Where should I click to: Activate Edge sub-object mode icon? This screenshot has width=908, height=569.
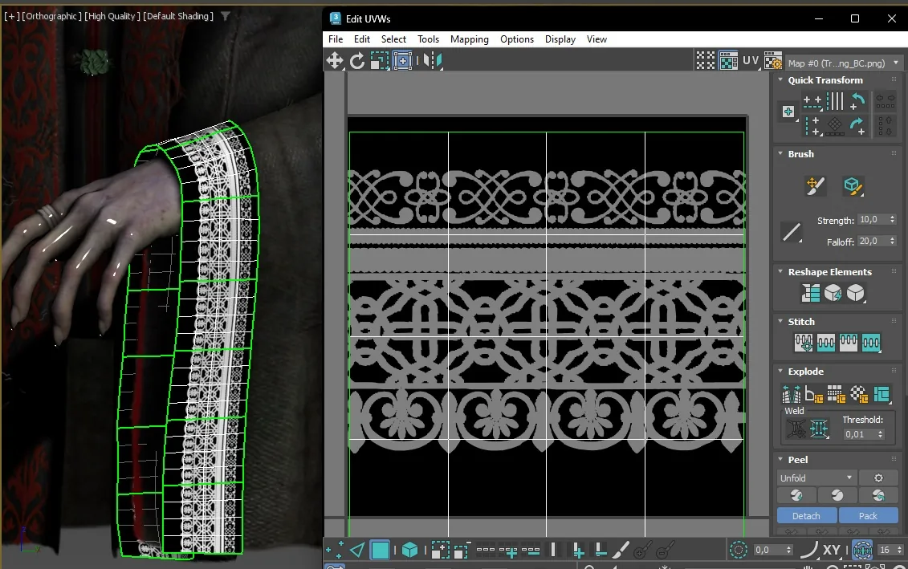tap(357, 550)
